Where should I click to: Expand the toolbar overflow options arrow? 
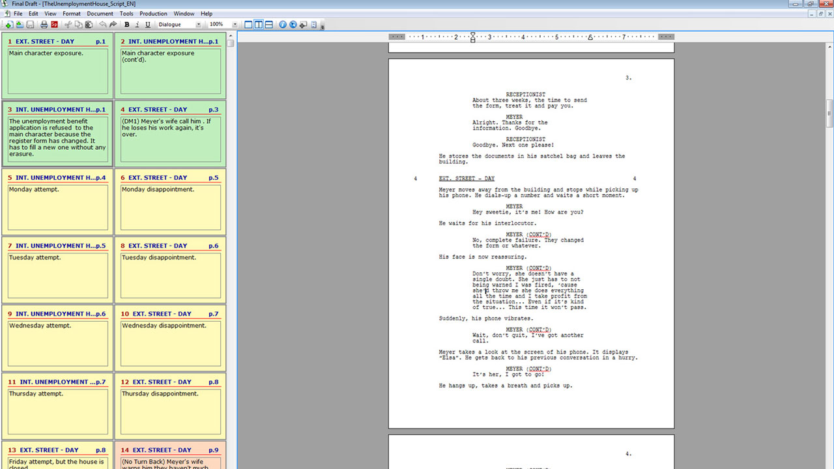click(323, 27)
